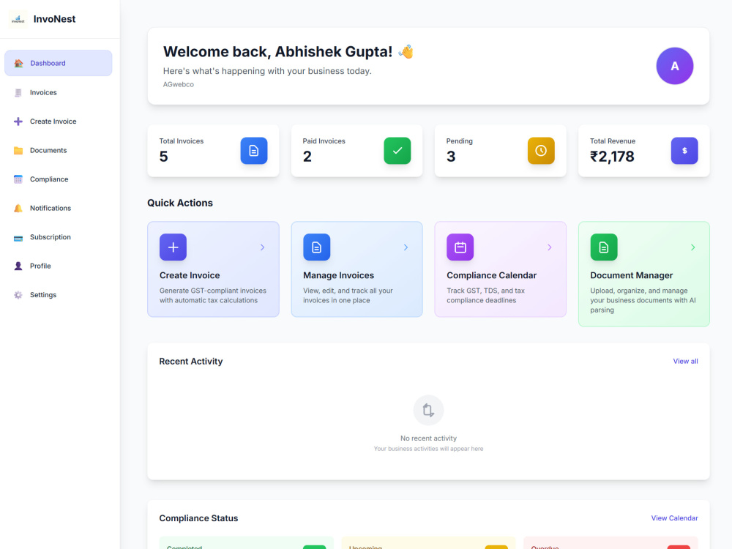Click the blue Total Invoices document icon
Image resolution: width=732 pixels, height=549 pixels.
click(254, 151)
